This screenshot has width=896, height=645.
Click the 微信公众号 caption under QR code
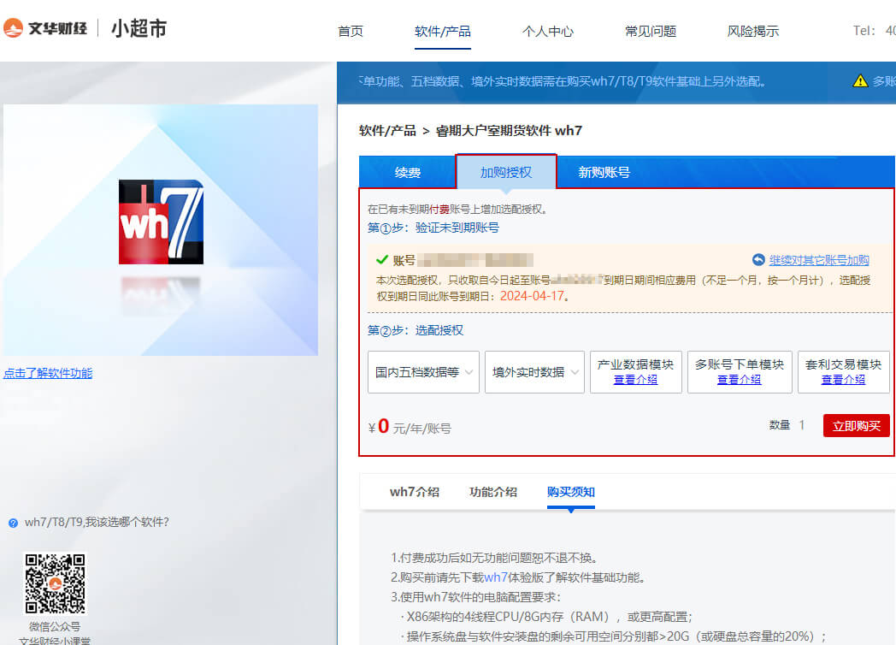(55, 627)
